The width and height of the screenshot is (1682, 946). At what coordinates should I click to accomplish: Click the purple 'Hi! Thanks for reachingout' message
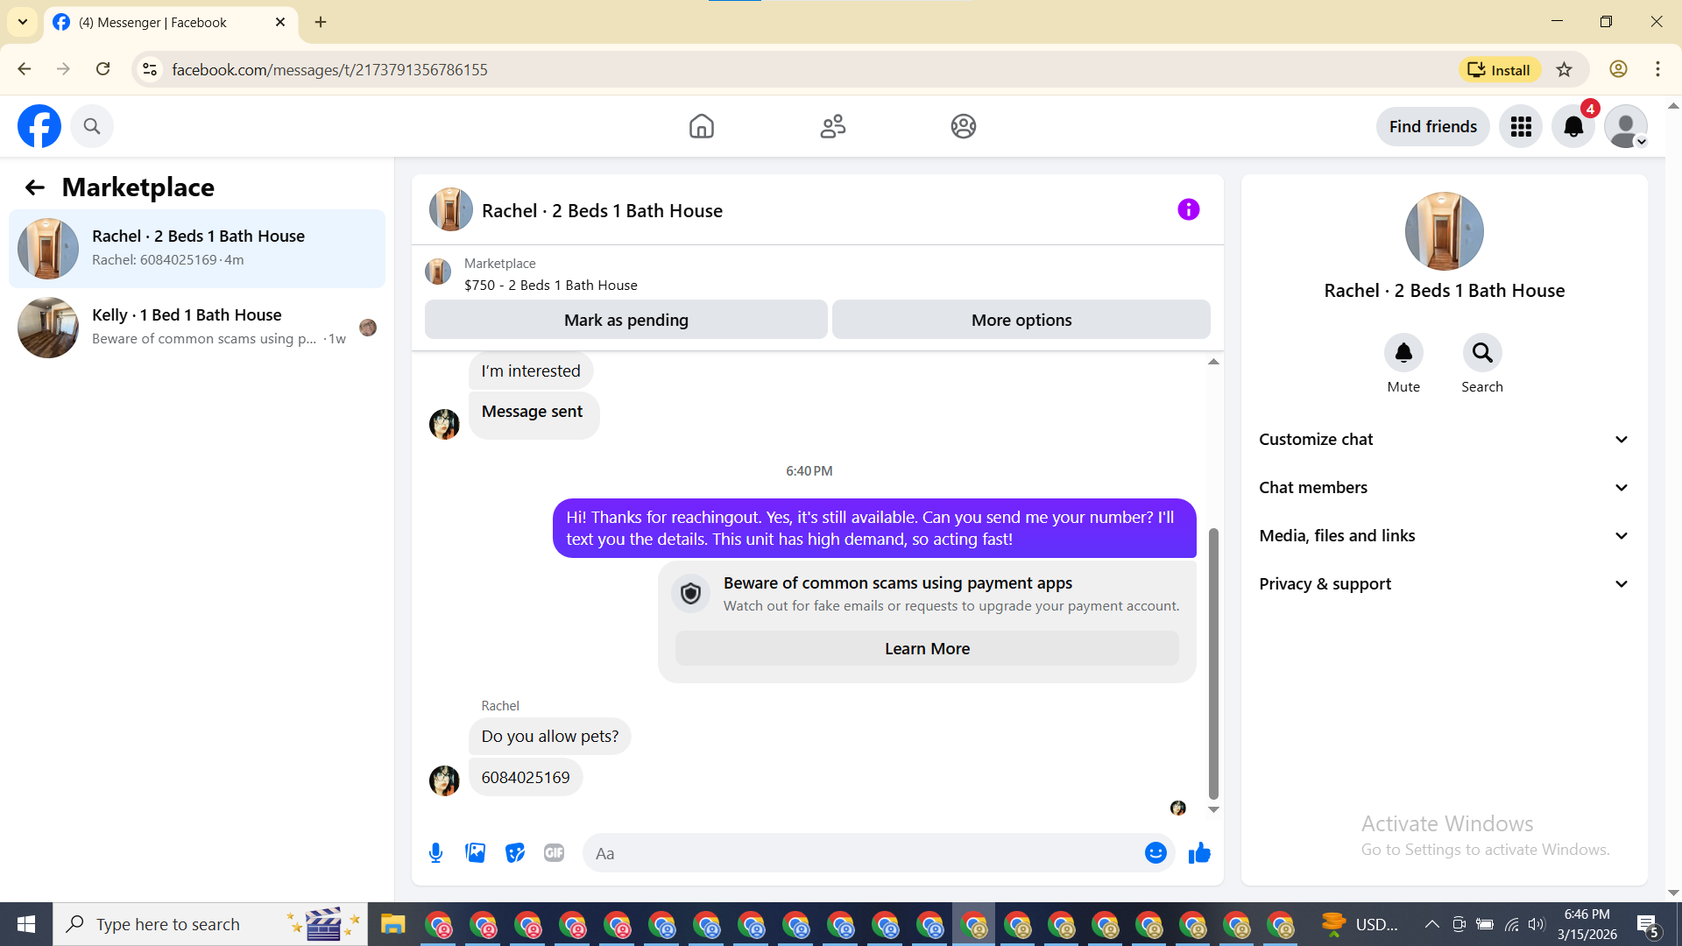pyautogui.click(x=874, y=528)
